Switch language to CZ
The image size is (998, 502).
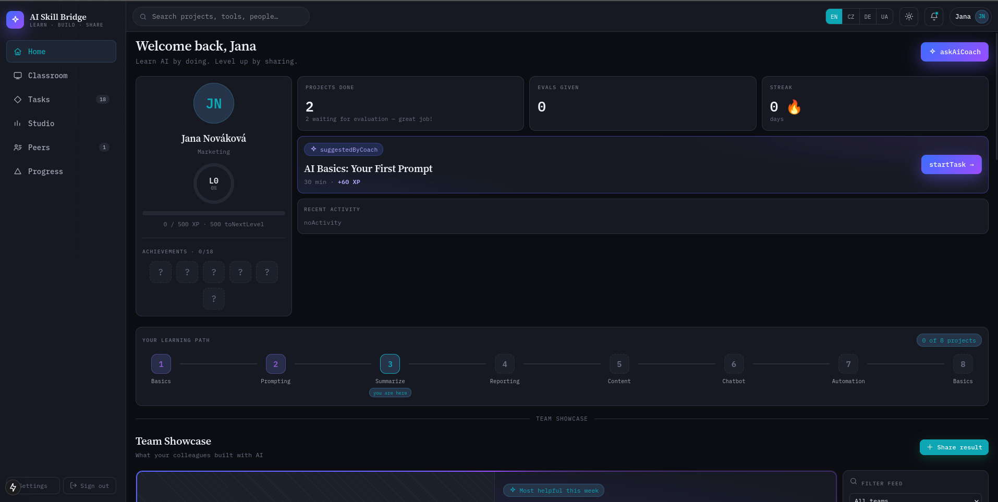point(850,17)
